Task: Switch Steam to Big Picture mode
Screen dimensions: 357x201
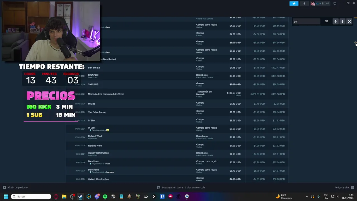Action: (335, 4)
